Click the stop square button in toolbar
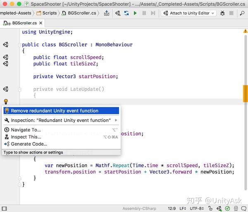The image size is (248, 212). pos(231,13)
